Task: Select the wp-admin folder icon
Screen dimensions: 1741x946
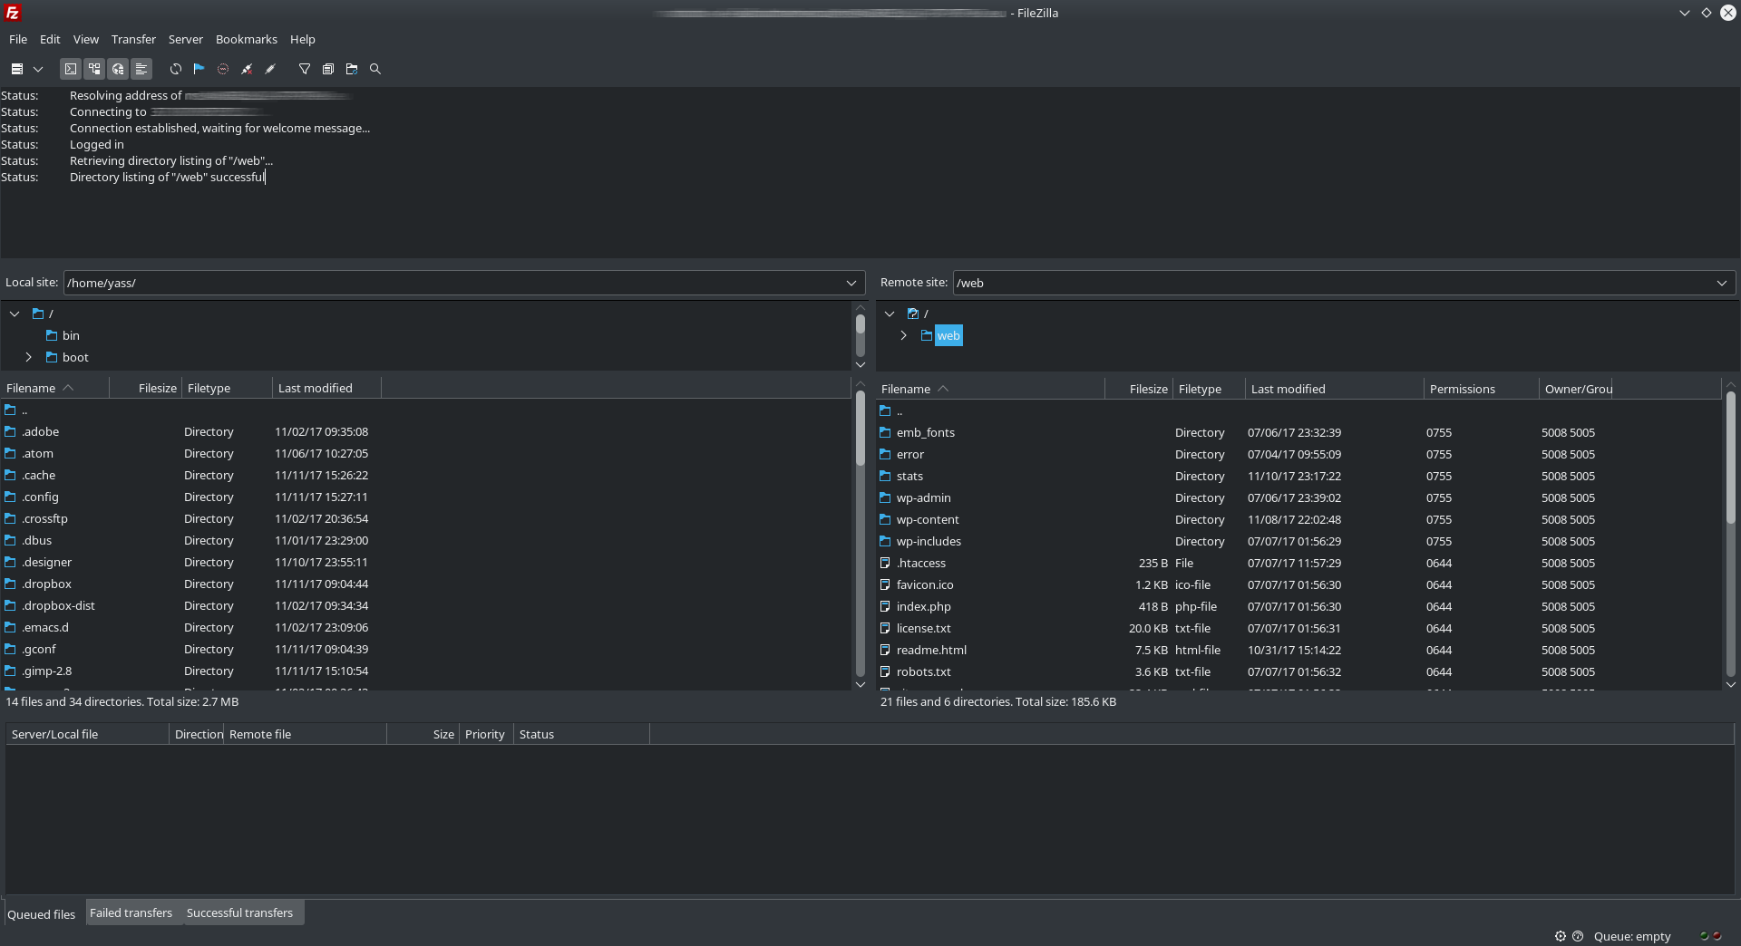Action: click(885, 497)
